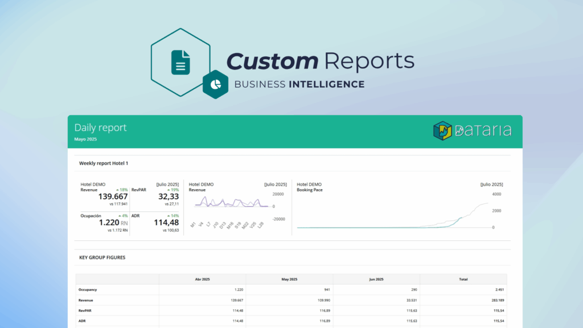
Task: Click the "[Julio 2025]" label above the Booking Pace chart
Action: tap(491, 184)
